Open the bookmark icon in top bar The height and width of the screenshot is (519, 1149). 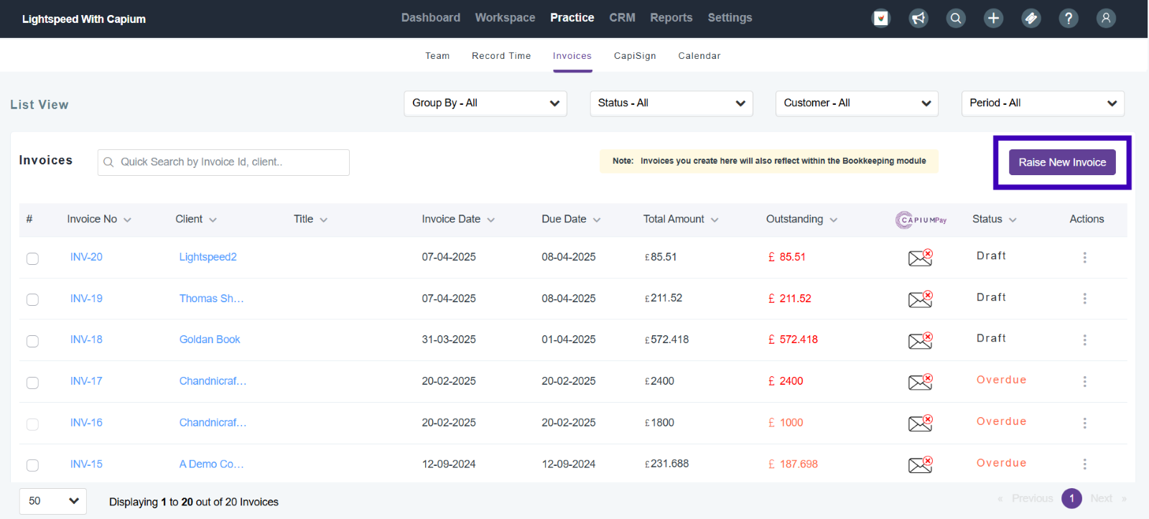click(881, 19)
